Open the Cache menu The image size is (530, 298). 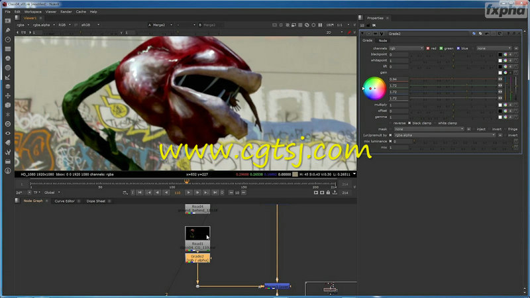[81, 11]
